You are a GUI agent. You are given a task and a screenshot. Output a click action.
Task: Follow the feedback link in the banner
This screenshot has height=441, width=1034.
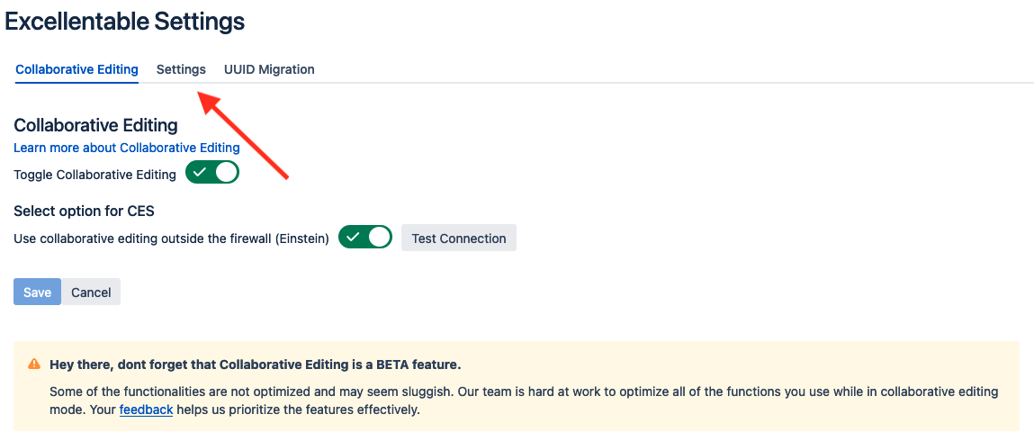pyautogui.click(x=146, y=410)
